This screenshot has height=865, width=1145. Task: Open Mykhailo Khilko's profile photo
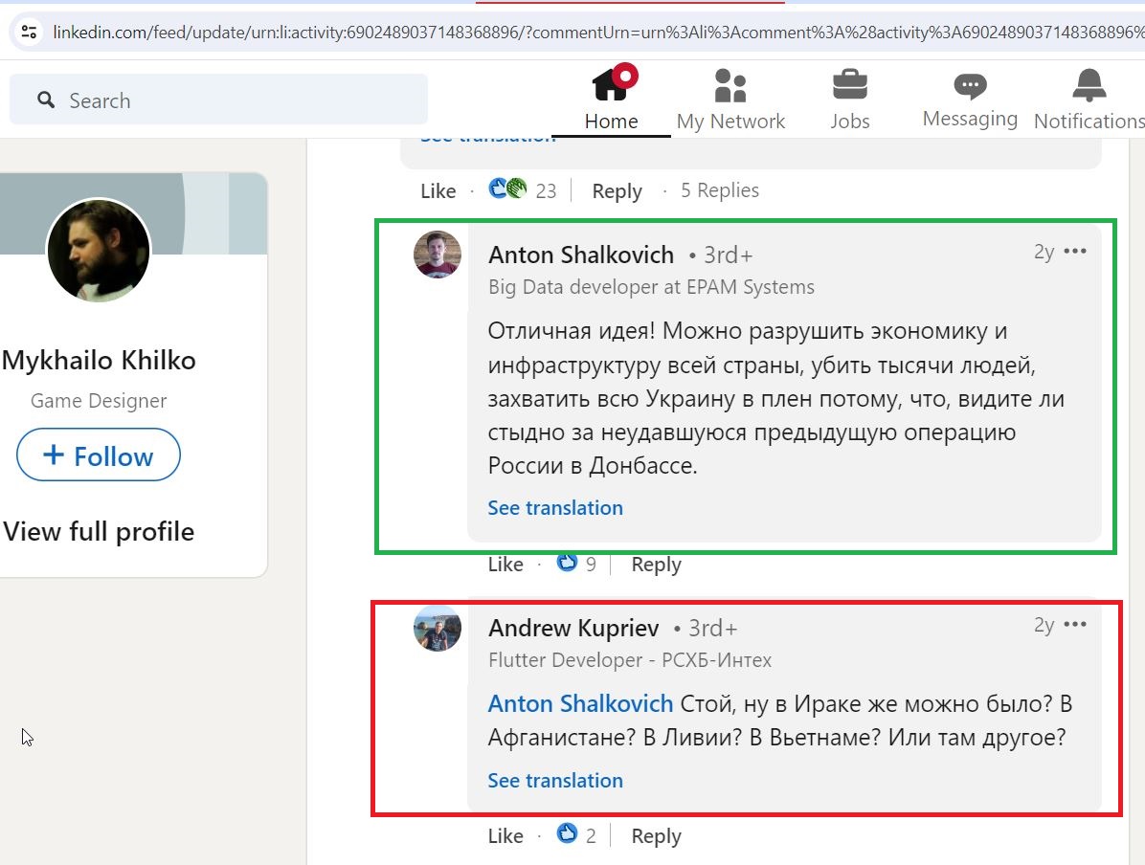point(99,251)
